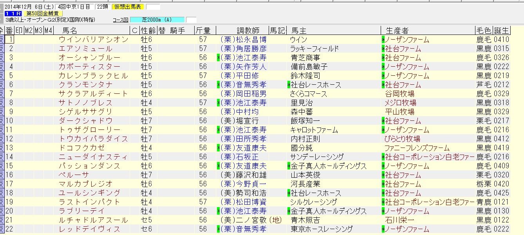Click the 印 cell in row 1

19,40
